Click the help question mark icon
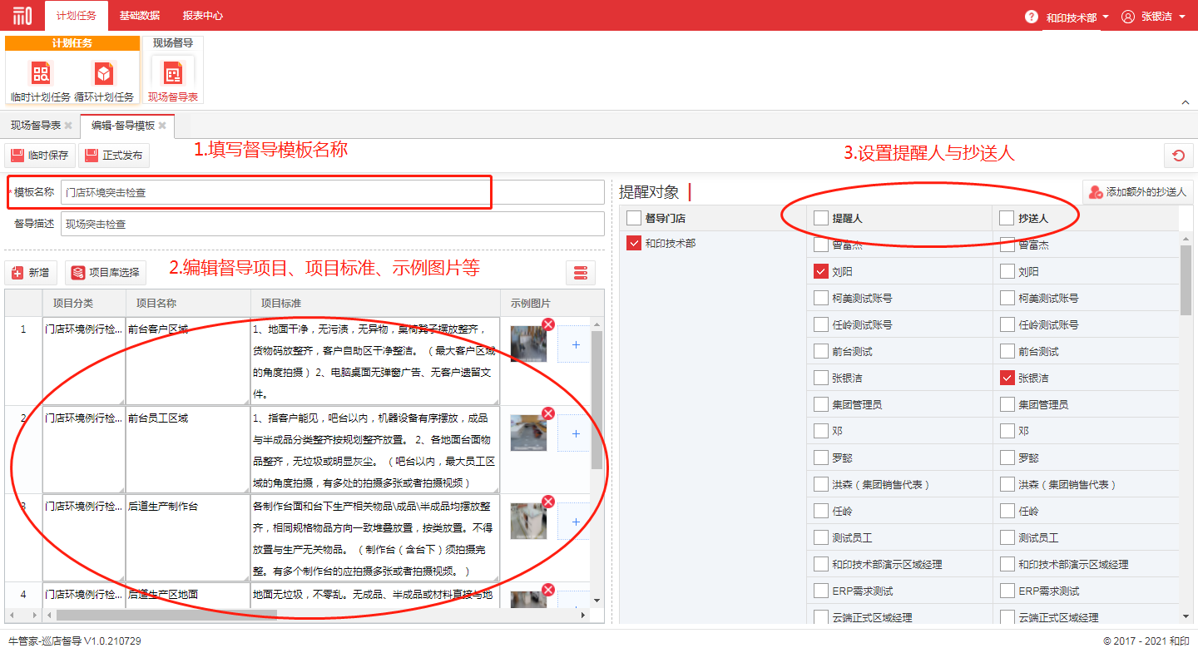 1031,17
